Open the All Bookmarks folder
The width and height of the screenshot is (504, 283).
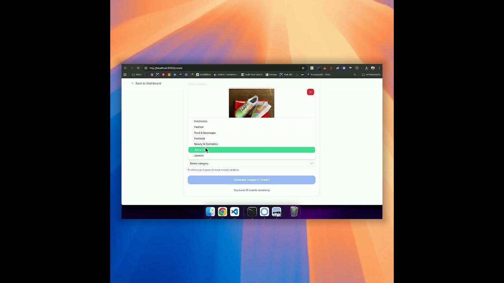point(371,75)
